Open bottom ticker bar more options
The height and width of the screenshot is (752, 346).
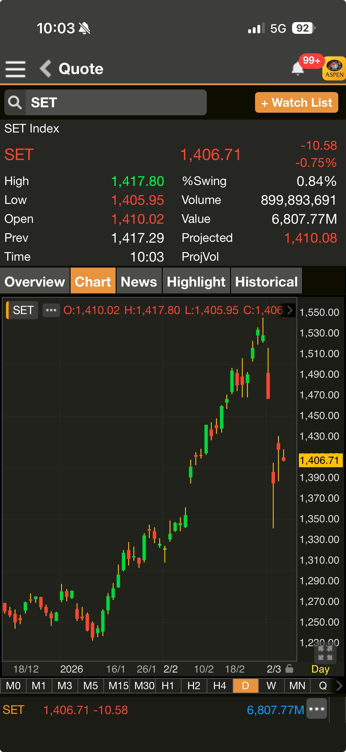point(316,708)
